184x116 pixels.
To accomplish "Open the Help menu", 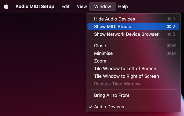I will point(123,6).
